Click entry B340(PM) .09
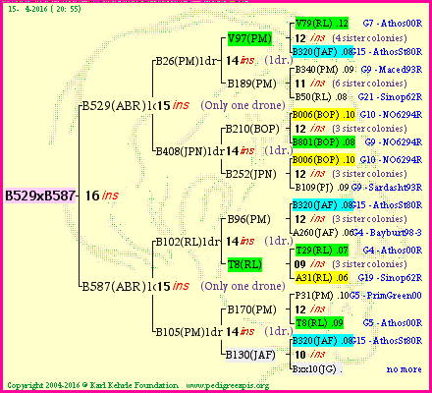 coord(324,70)
